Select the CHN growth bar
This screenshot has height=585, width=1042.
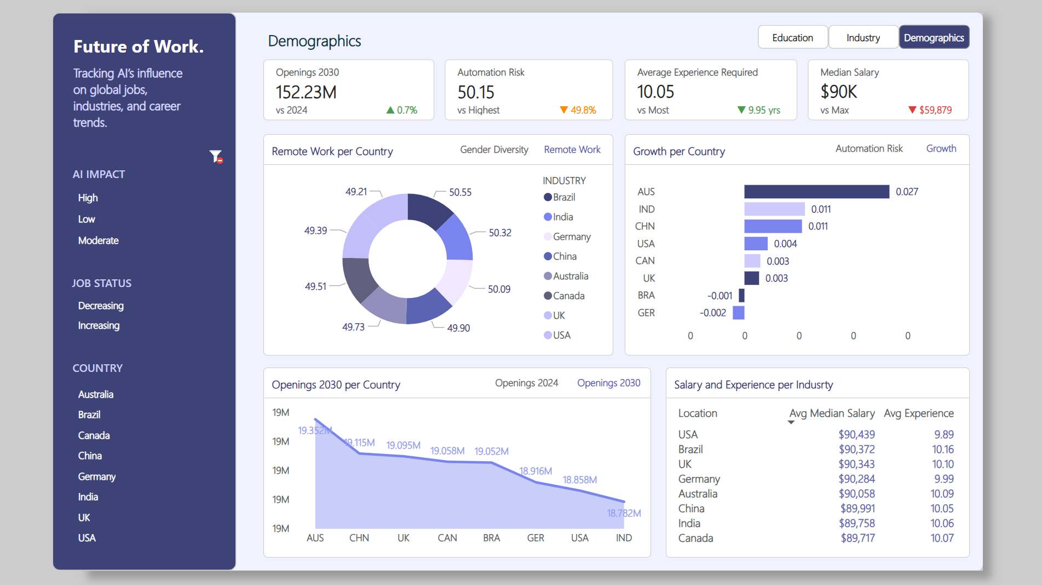point(773,226)
